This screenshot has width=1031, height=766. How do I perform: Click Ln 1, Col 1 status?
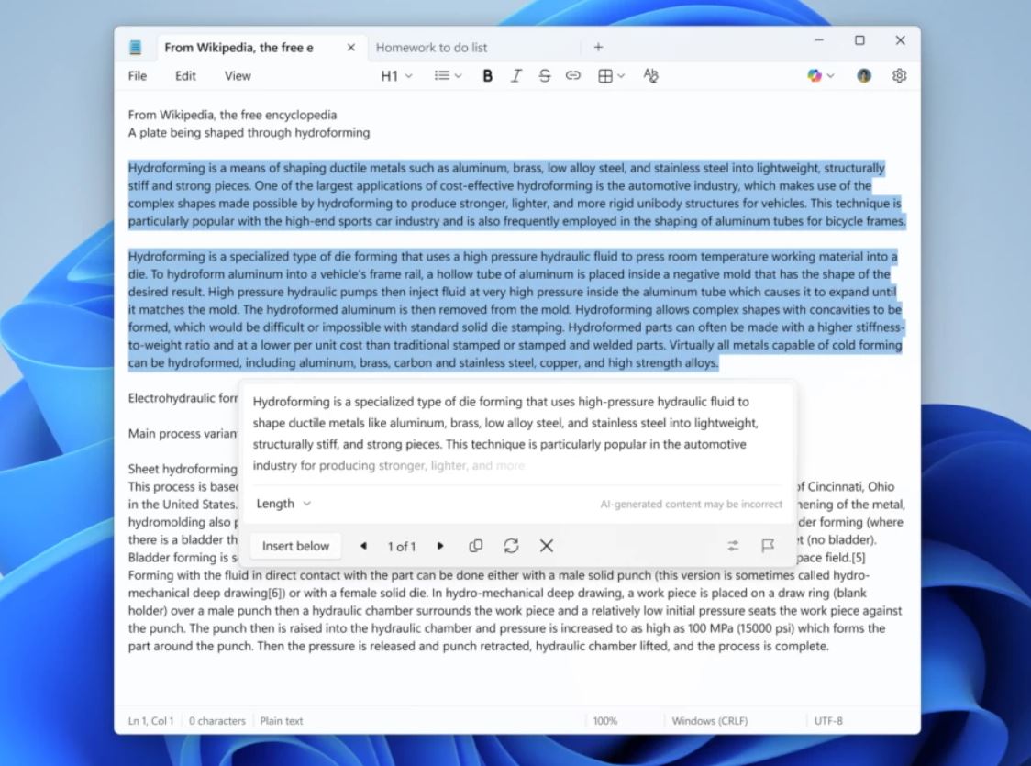150,721
